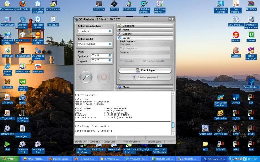This screenshot has width=260, height=162.
Task: Open the DC-Unlocker client desktop shortcut
Action: (x=38, y=53)
